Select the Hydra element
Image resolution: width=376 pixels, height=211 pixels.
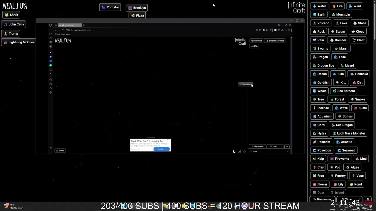[319, 133]
